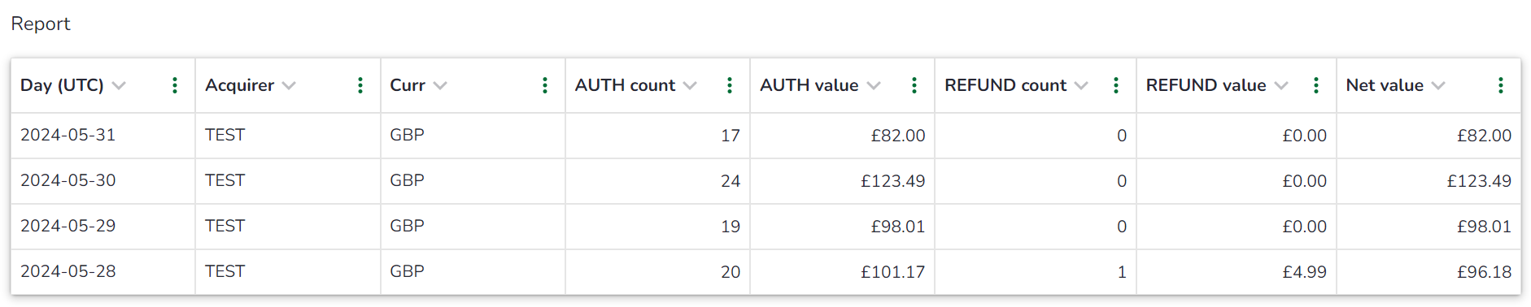
Task: Expand the Acquirer header chevron
Action: pyautogui.click(x=289, y=86)
